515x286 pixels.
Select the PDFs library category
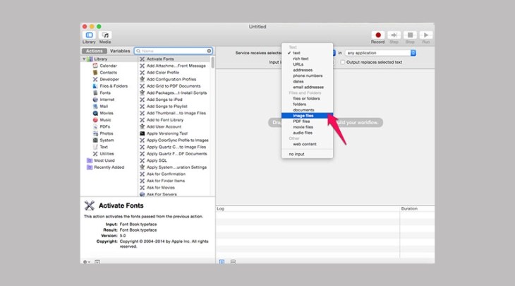[x=105, y=126]
